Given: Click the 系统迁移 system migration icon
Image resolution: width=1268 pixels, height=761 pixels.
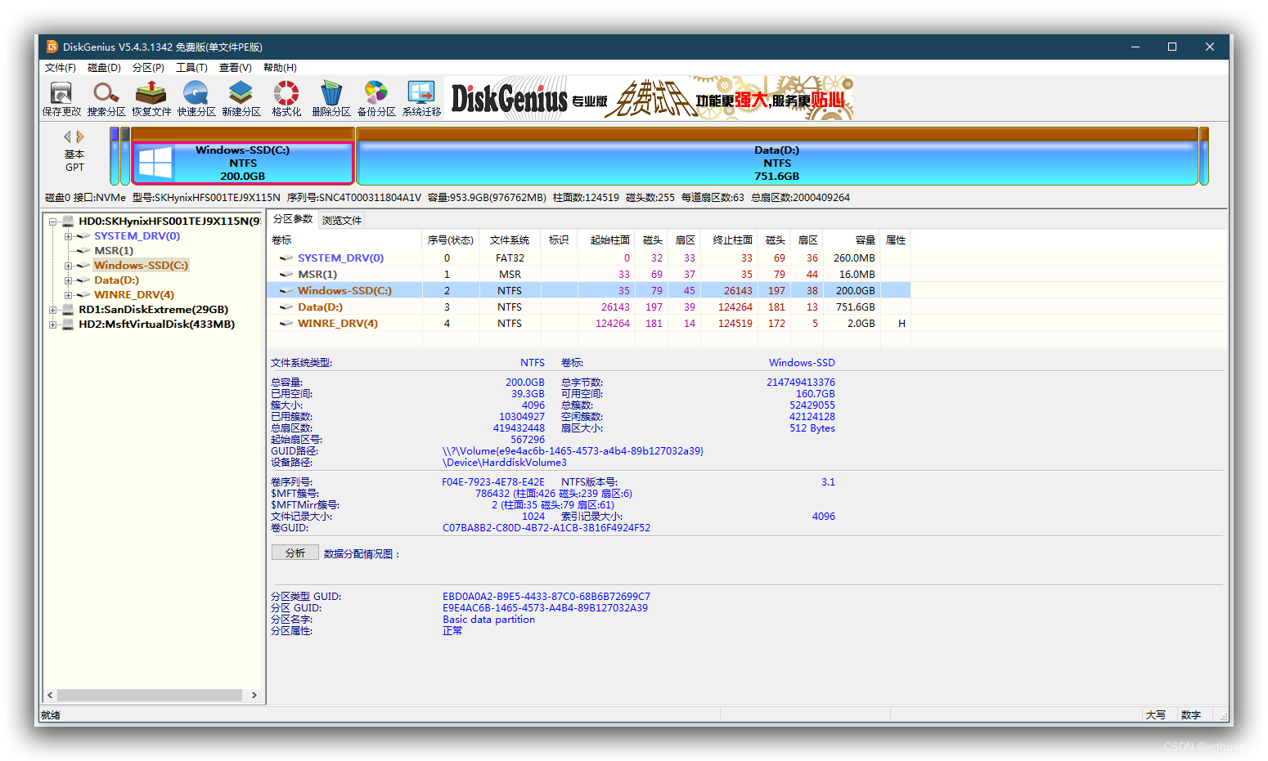Looking at the screenshot, I should (421, 98).
